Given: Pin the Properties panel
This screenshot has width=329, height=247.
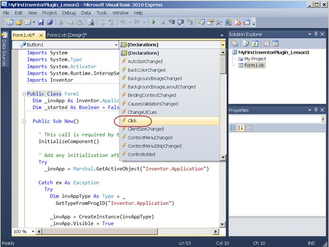Looking at the screenshot, I should click(316, 110).
